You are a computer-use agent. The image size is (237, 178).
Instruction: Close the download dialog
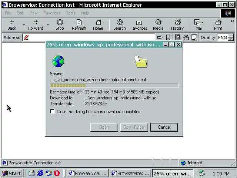[178, 44]
